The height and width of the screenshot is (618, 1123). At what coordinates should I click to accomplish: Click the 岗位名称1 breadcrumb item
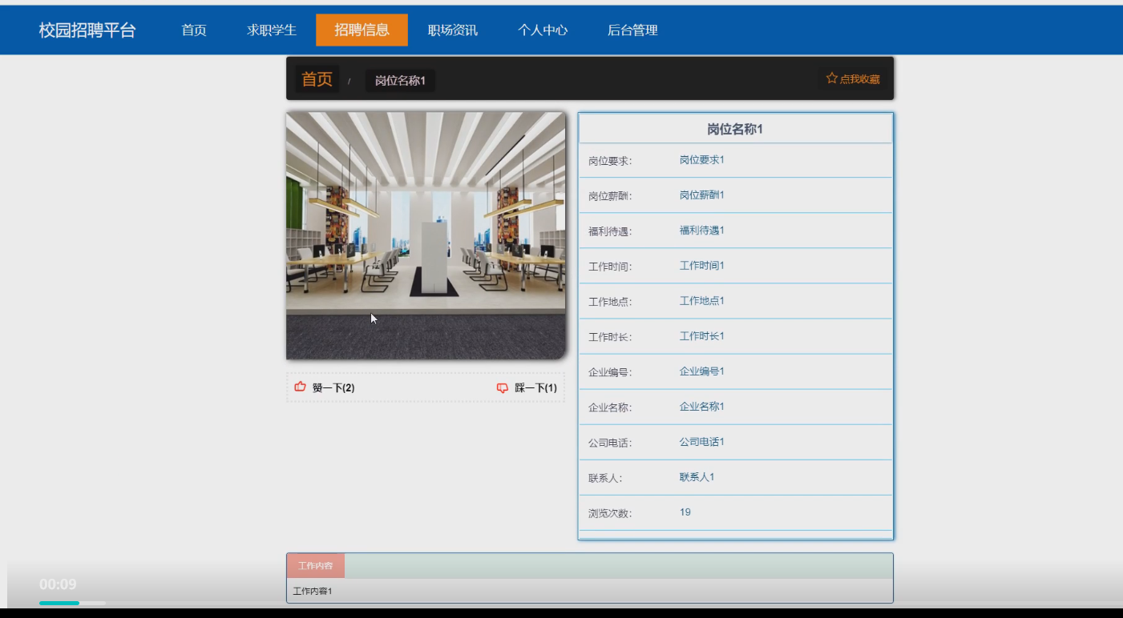click(400, 80)
